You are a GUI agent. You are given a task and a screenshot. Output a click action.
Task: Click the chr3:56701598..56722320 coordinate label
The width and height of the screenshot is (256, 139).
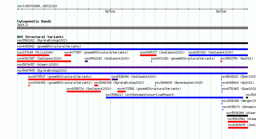click(37, 6)
